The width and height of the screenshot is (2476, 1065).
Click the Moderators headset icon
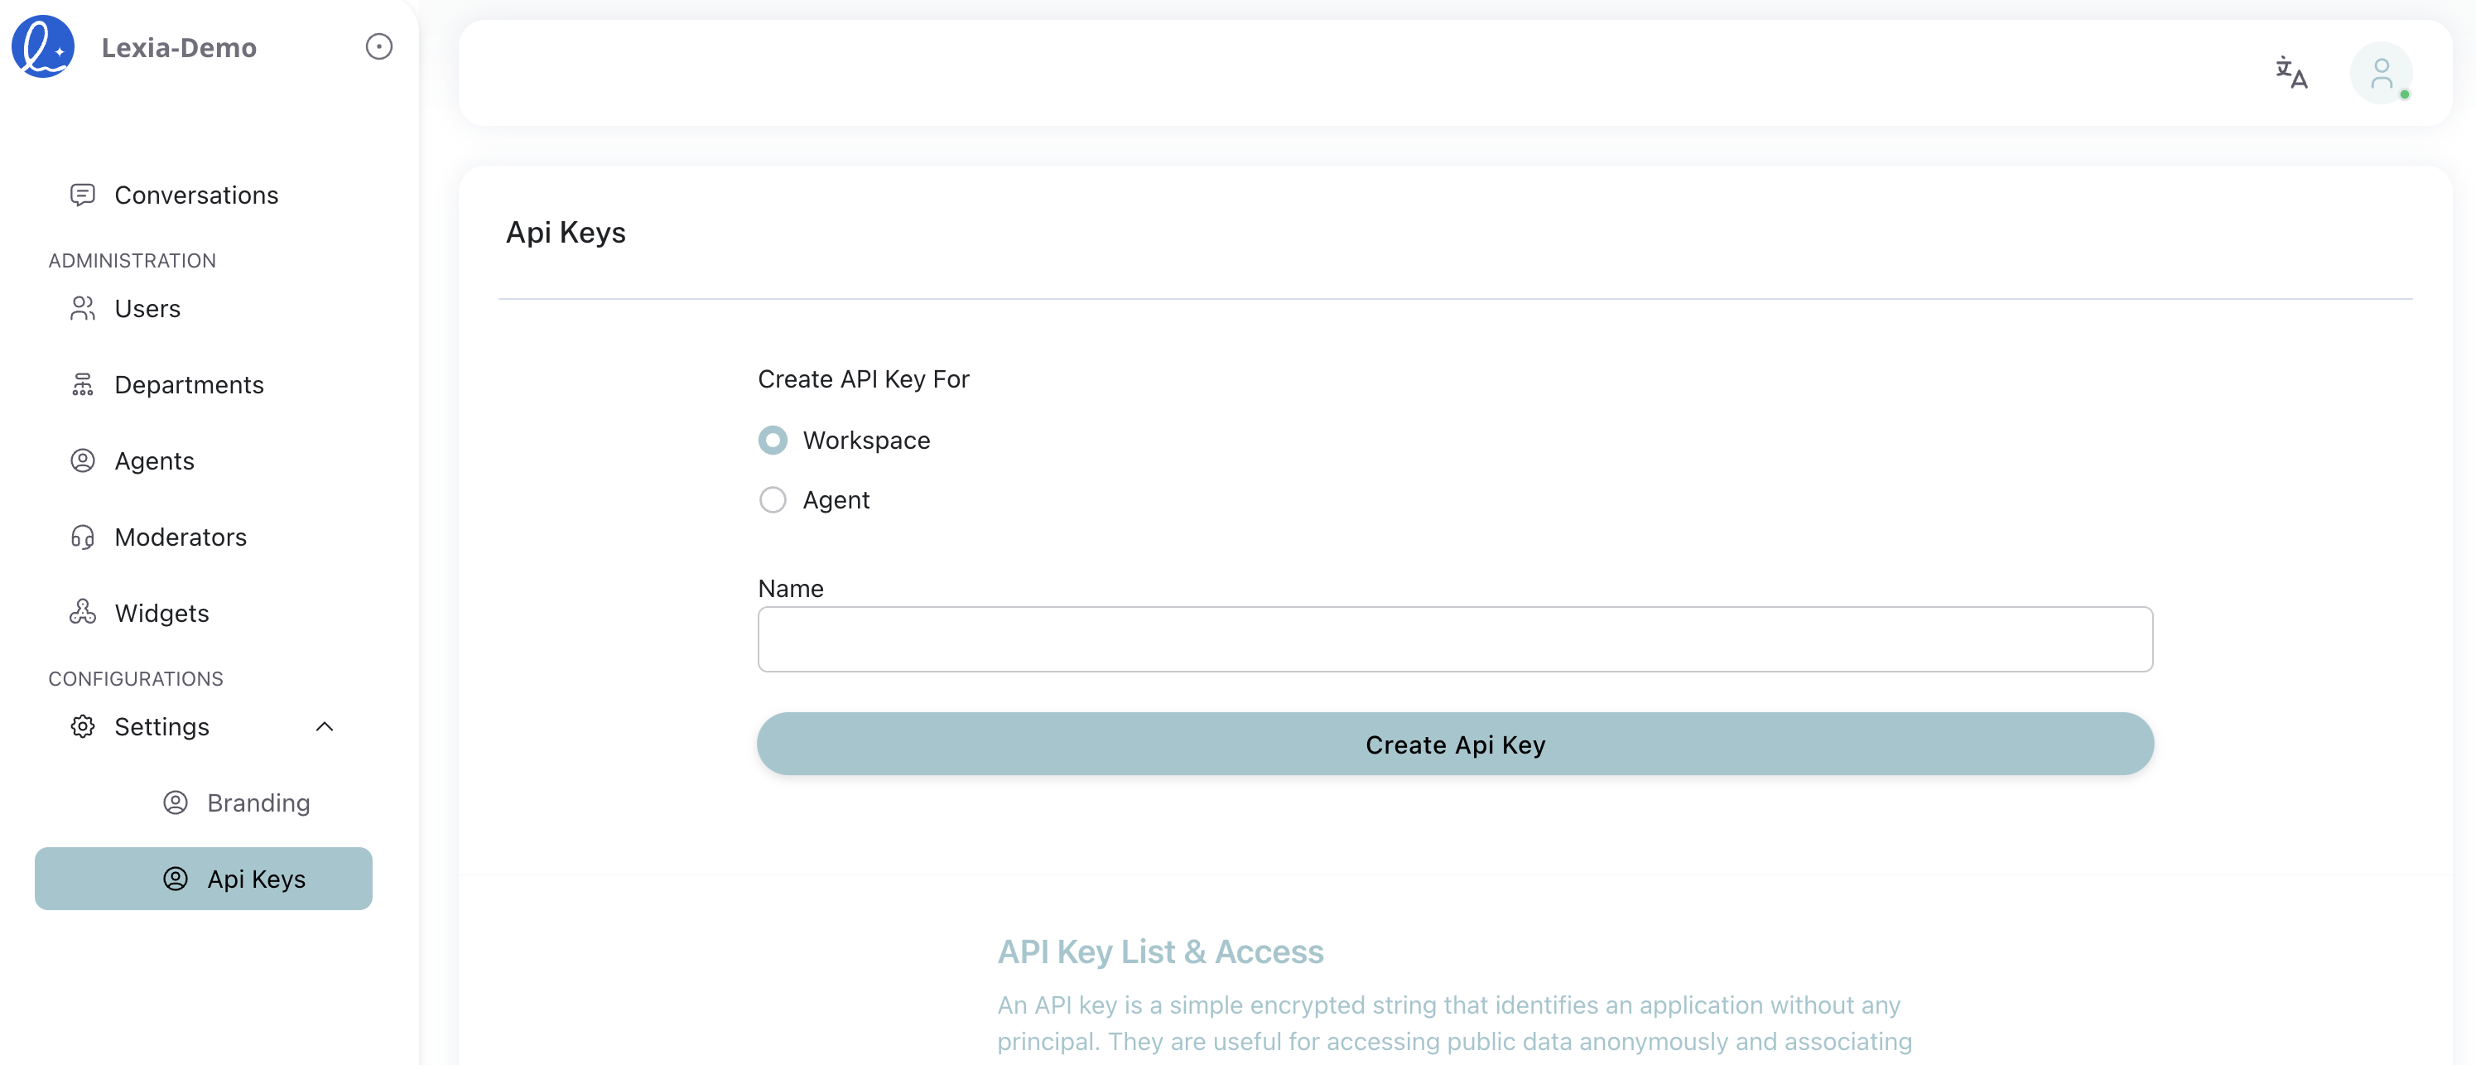tap(83, 537)
